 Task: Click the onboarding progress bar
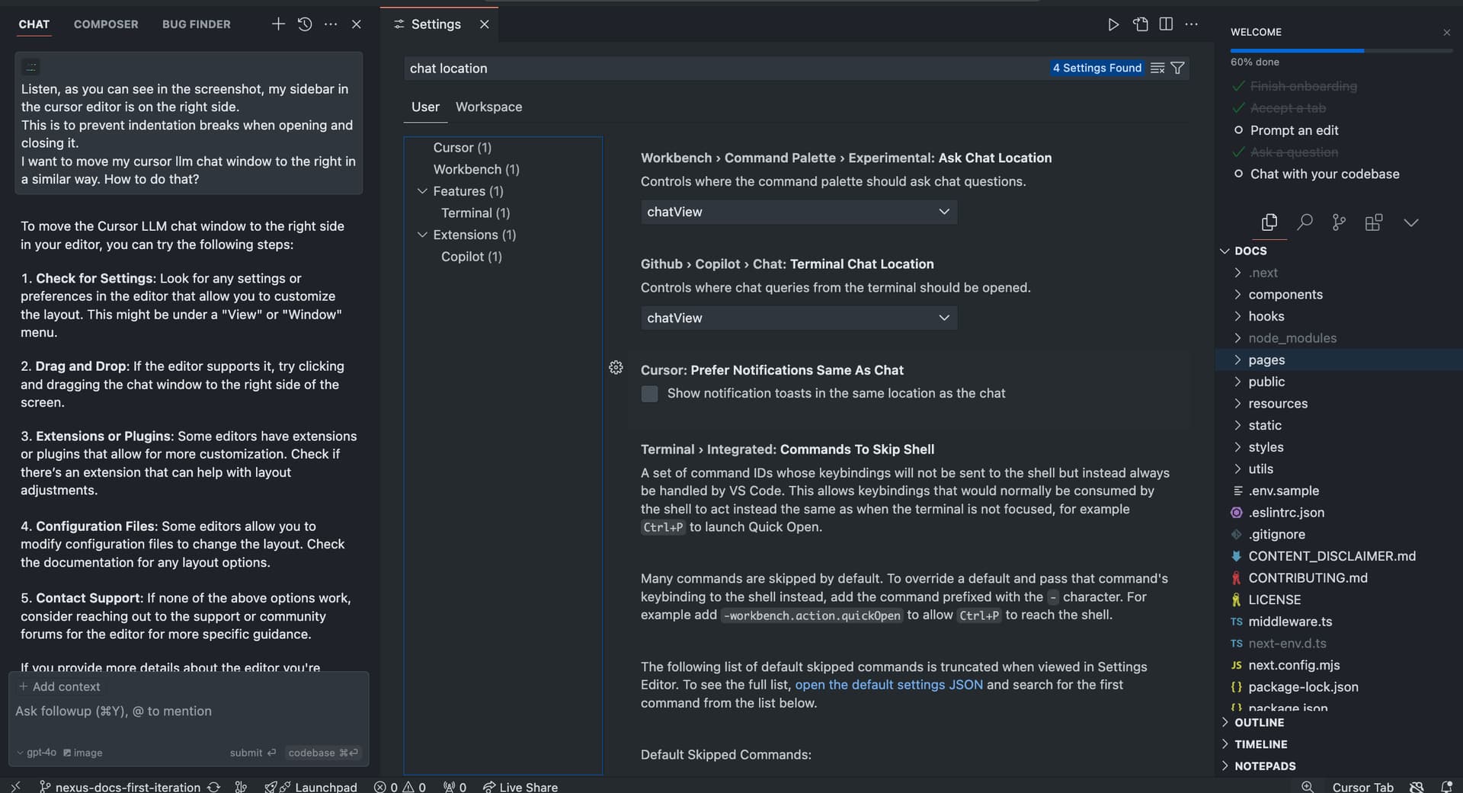[x=1341, y=50]
